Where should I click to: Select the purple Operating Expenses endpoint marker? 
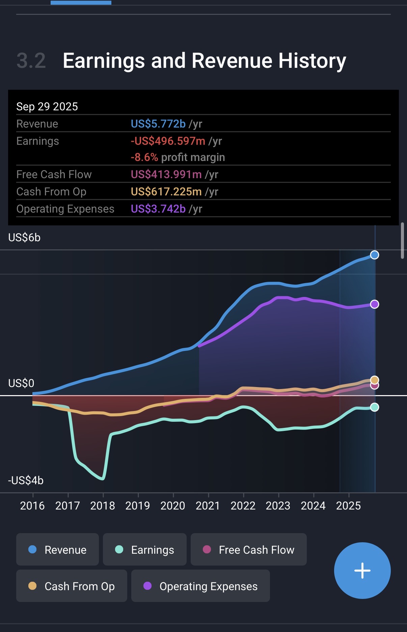(374, 304)
